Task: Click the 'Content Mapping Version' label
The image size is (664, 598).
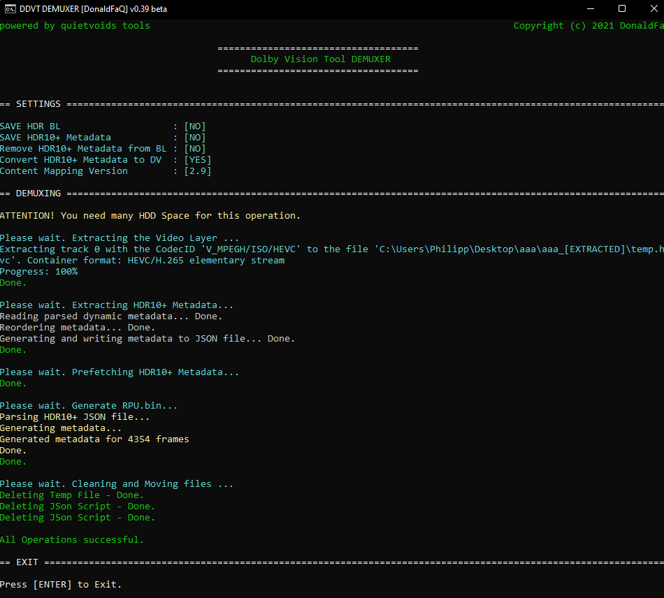Action: tap(64, 171)
